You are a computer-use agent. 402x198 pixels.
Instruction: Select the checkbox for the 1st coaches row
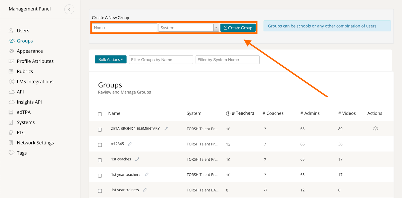point(100,160)
